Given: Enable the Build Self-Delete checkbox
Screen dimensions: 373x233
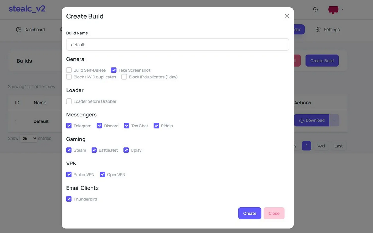Looking at the screenshot, I should click(x=69, y=70).
